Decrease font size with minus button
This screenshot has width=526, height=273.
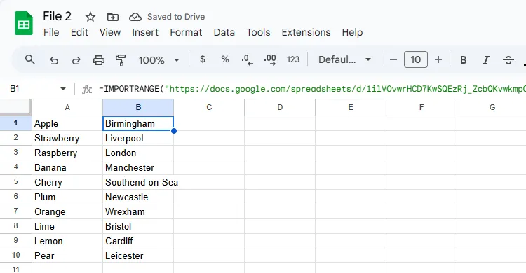click(x=393, y=59)
